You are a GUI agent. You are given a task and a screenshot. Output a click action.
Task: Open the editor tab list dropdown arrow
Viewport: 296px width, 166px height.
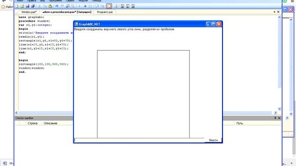click(x=274, y=12)
